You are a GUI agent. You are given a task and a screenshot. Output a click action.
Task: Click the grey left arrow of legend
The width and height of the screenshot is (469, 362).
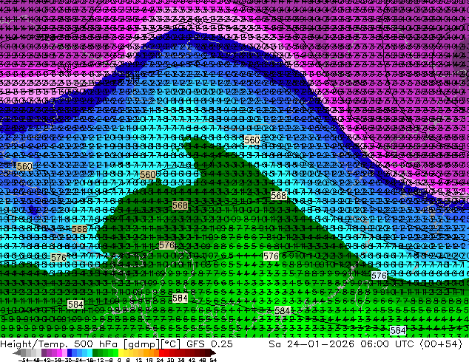click(x=16, y=352)
